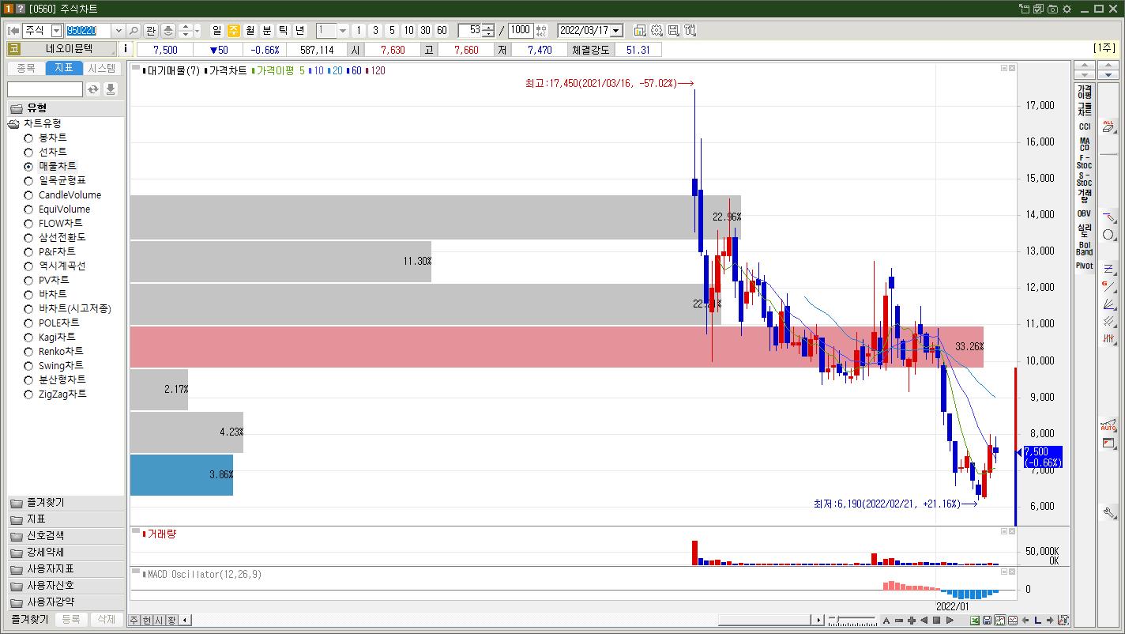Viewport: 1125px width, 634px height.
Task: Select the 주 (weekly) period button
Action: click(234, 31)
